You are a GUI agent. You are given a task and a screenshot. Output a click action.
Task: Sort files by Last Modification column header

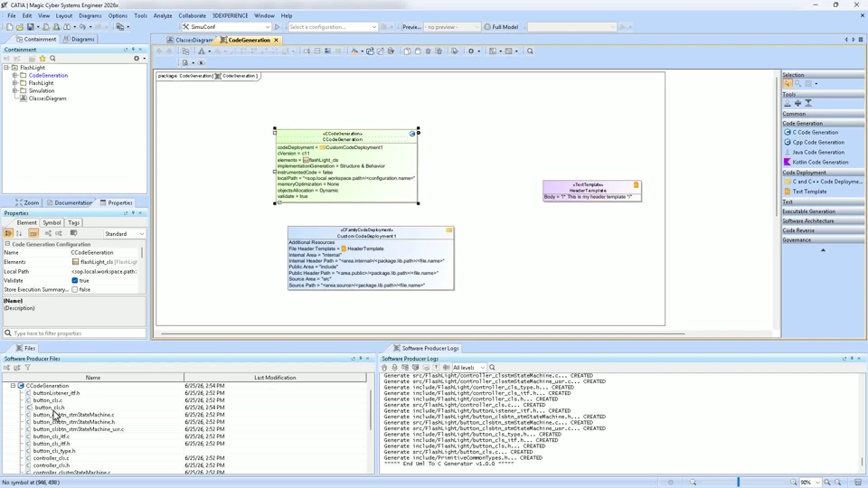click(275, 378)
